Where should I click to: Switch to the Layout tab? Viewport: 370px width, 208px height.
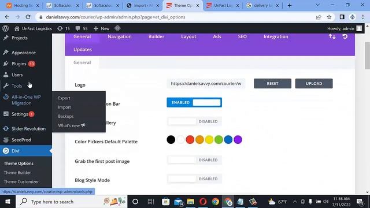188,36
